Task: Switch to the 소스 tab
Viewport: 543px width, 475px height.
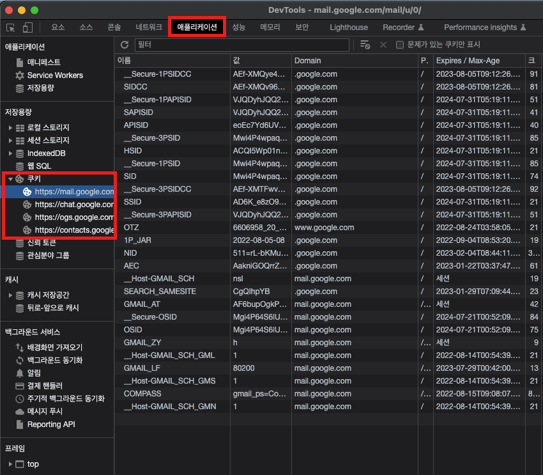Action: pyautogui.click(x=86, y=27)
